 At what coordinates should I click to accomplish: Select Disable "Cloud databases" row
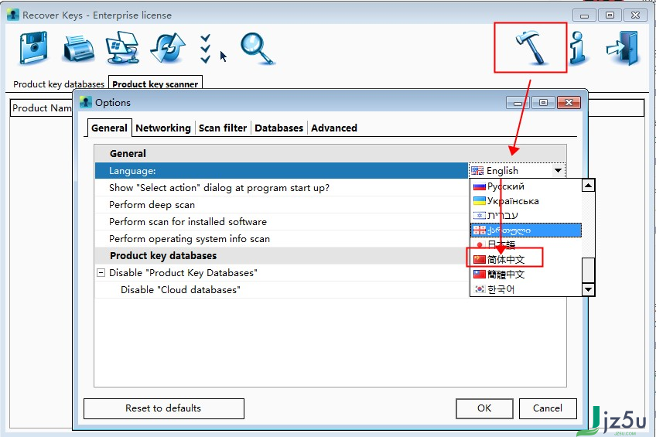tap(281, 290)
